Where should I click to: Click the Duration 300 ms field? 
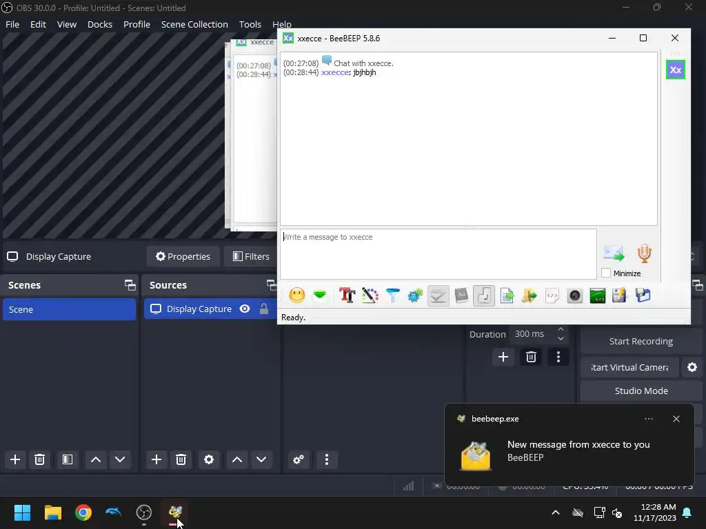tap(532, 334)
